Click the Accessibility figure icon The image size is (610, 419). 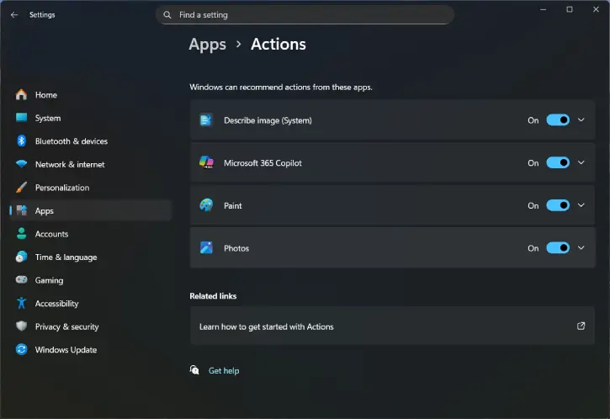21,303
